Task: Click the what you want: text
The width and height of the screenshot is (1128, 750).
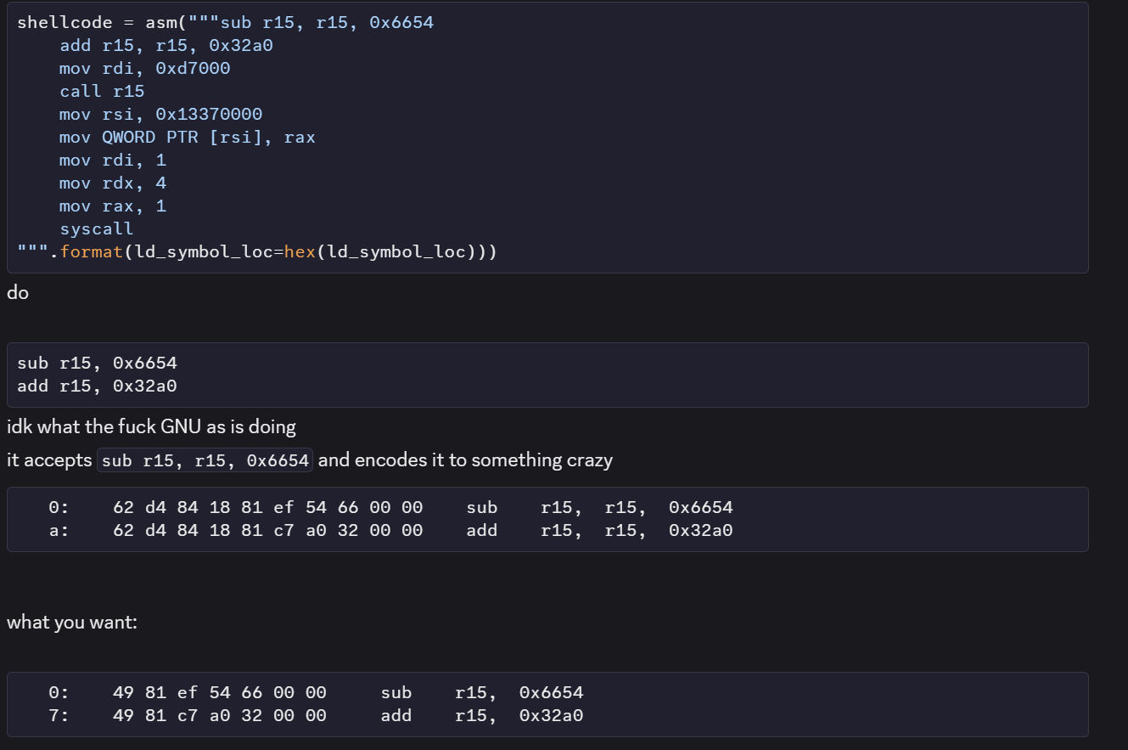Action: point(72,622)
